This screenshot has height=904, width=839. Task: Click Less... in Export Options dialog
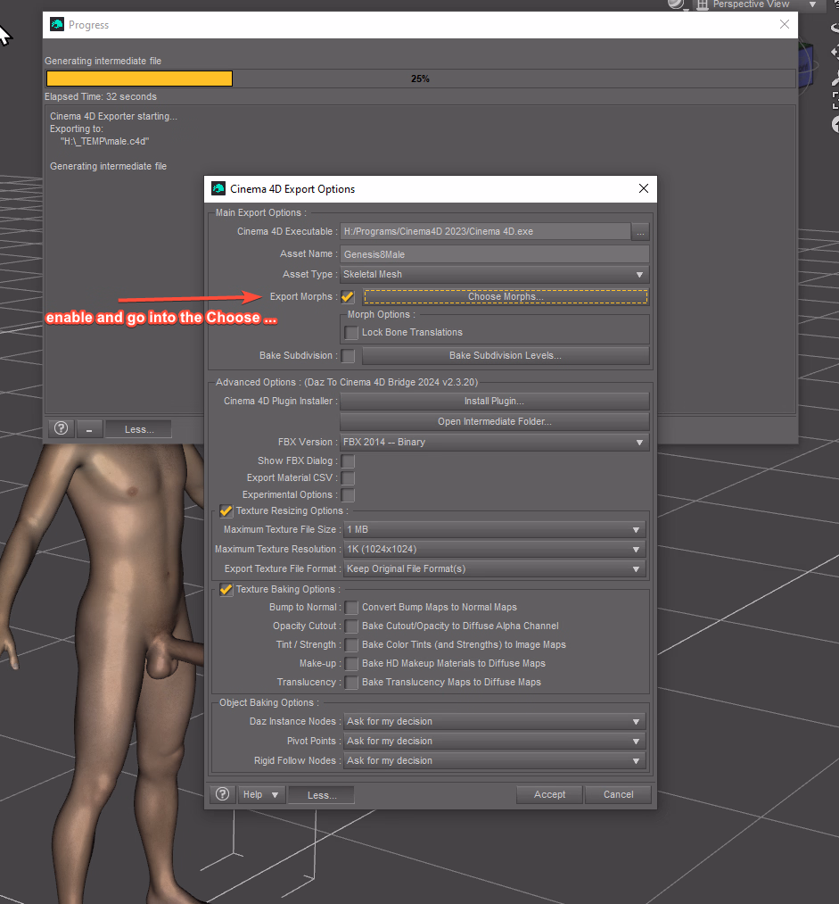tap(322, 795)
